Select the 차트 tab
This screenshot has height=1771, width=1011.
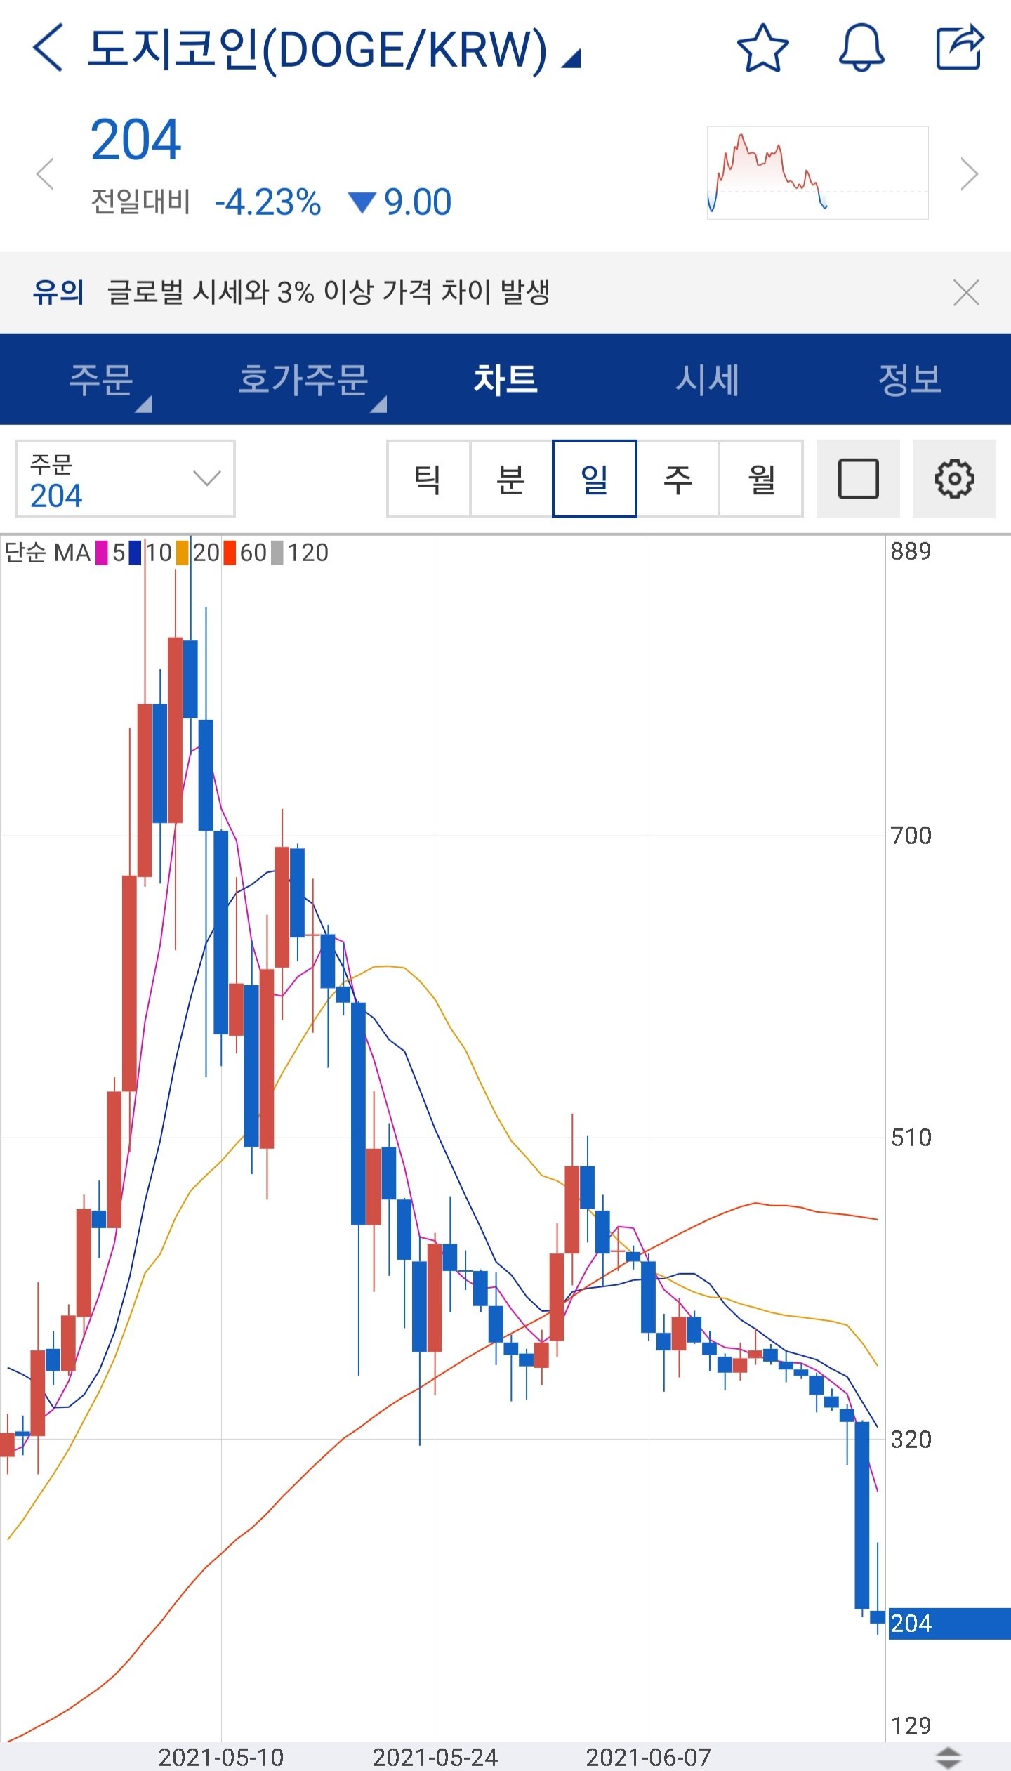click(x=505, y=379)
